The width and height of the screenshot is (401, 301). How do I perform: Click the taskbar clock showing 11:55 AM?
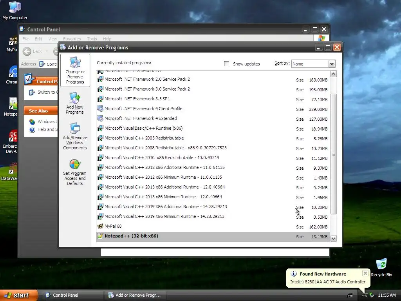(x=387, y=295)
